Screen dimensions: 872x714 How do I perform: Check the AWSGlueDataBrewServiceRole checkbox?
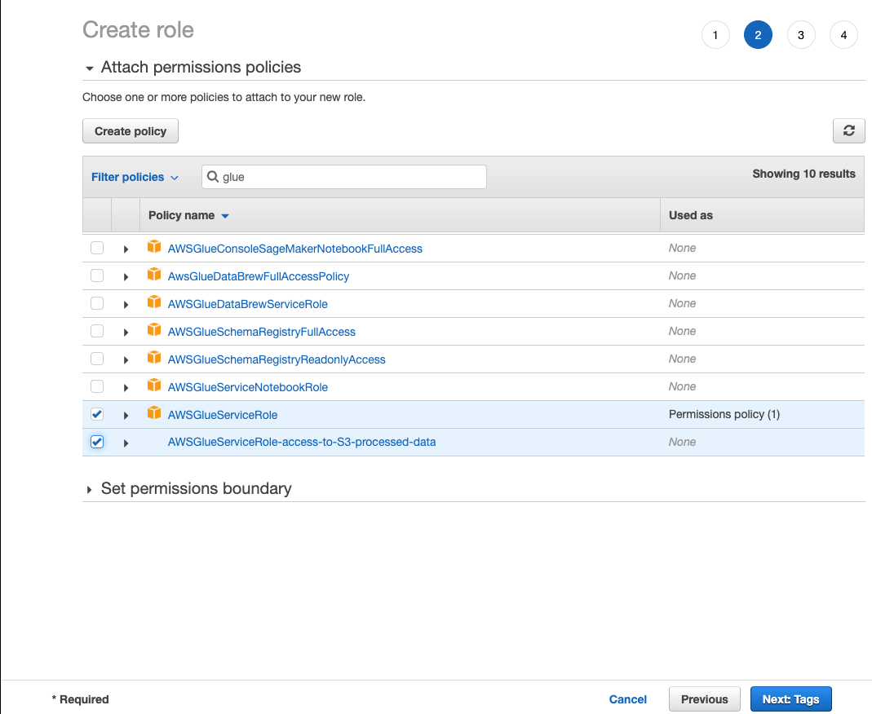click(97, 303)
